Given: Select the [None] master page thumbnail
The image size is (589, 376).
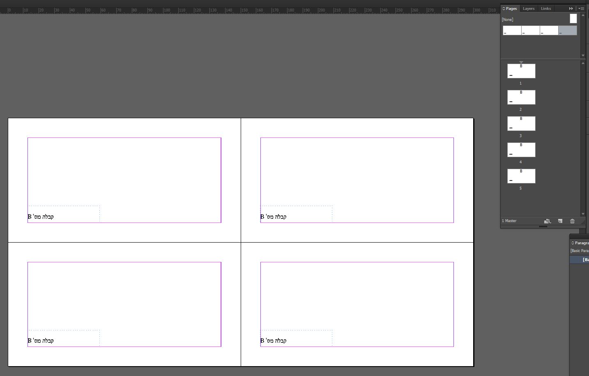Looking at the screenshot, I should click(x=573, y=18).
